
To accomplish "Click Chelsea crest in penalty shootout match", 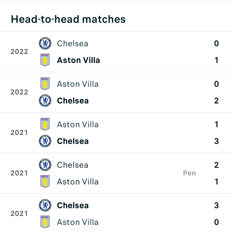I will [45, 165].
